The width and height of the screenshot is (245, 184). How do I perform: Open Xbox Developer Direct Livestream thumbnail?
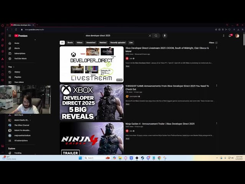coord(91,64)
